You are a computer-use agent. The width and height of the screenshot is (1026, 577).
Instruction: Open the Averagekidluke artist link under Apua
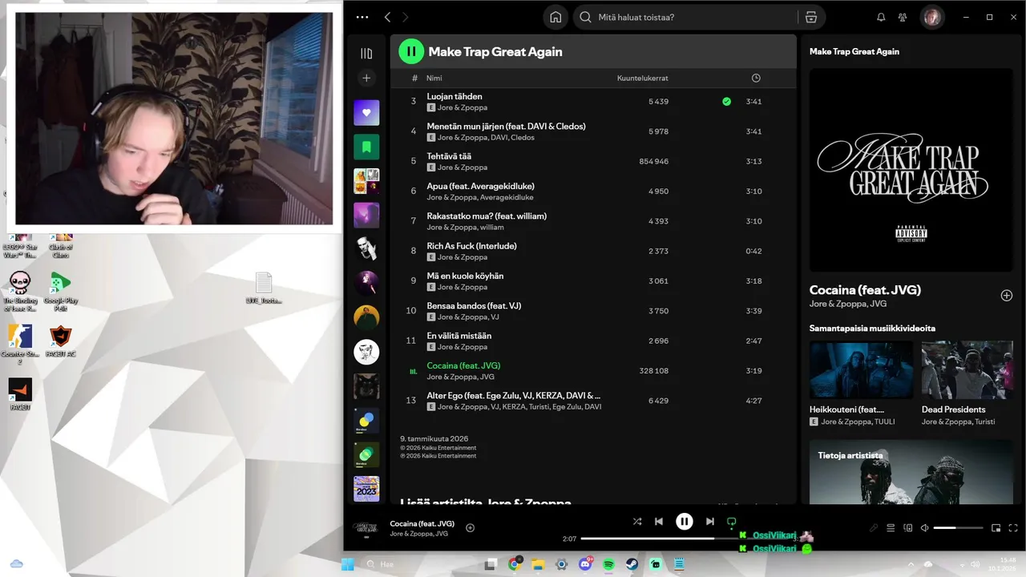(507, 197)
